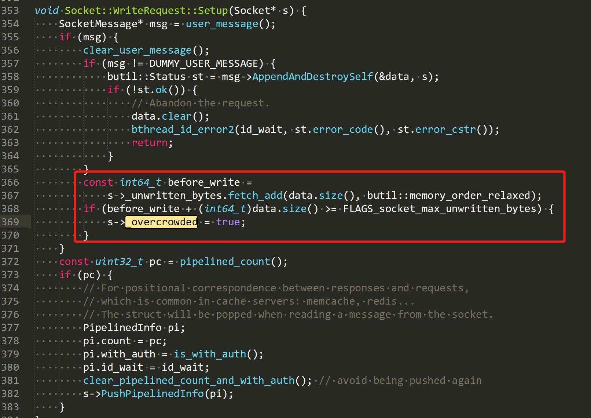
Task: Click bthread_id_error2 on line 362
Action: 182,129
